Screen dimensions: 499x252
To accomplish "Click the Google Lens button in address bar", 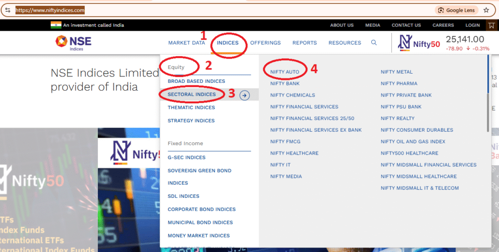I will pyautogui.click(x=457, y=10).
